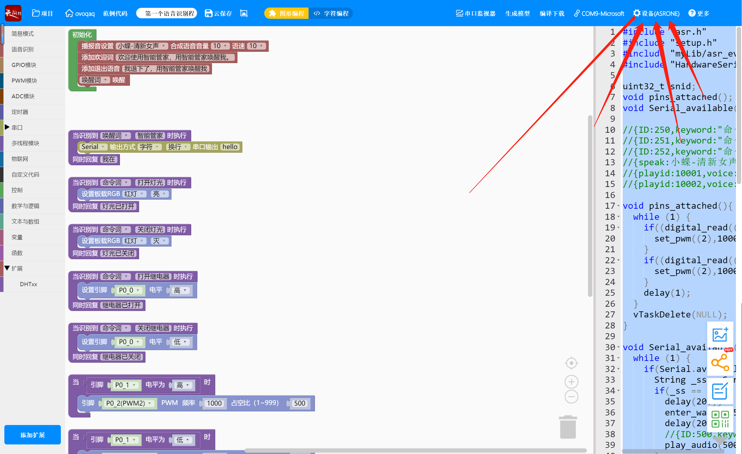Edit project name 第一个语音识别程 field

[167, 13]
